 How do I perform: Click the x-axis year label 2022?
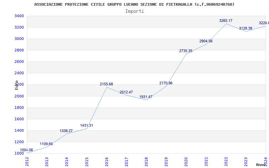point(226,162)
